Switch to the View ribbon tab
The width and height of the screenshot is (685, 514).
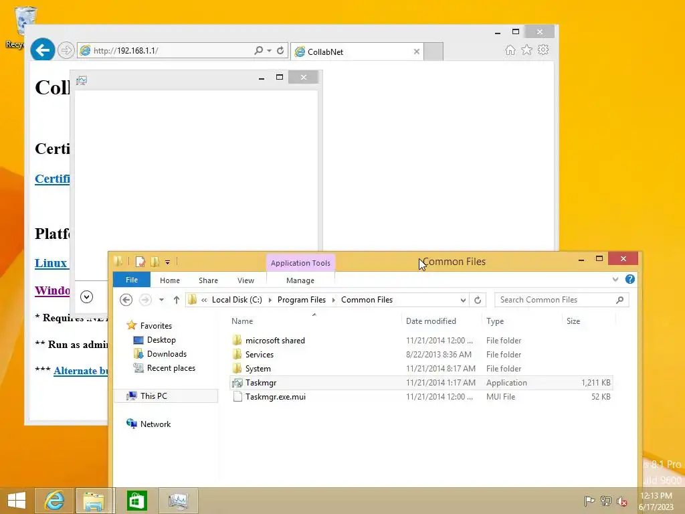[246, 280]
